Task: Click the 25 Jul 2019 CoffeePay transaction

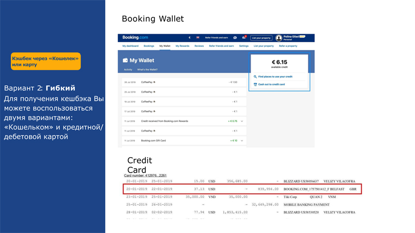Action: [x=184, y=92]
